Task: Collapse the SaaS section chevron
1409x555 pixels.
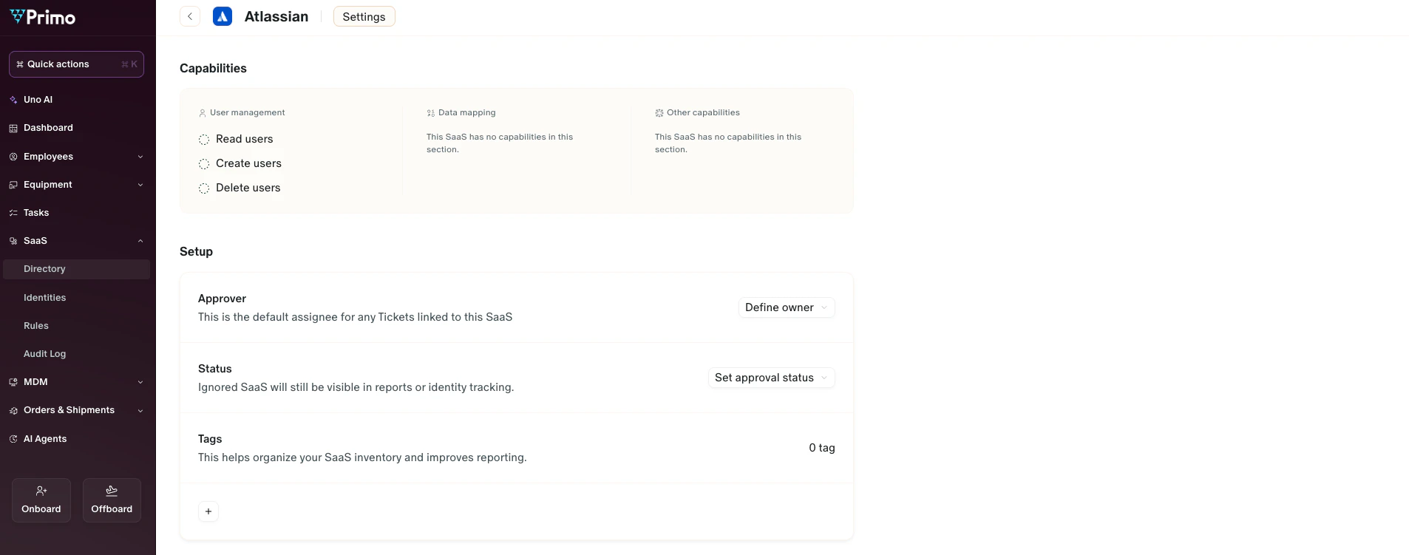Action: click(x=140, y=241)
